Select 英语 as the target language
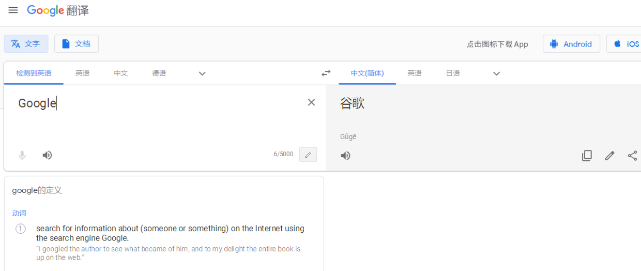641x271 pixels. [x=415, y=73]
